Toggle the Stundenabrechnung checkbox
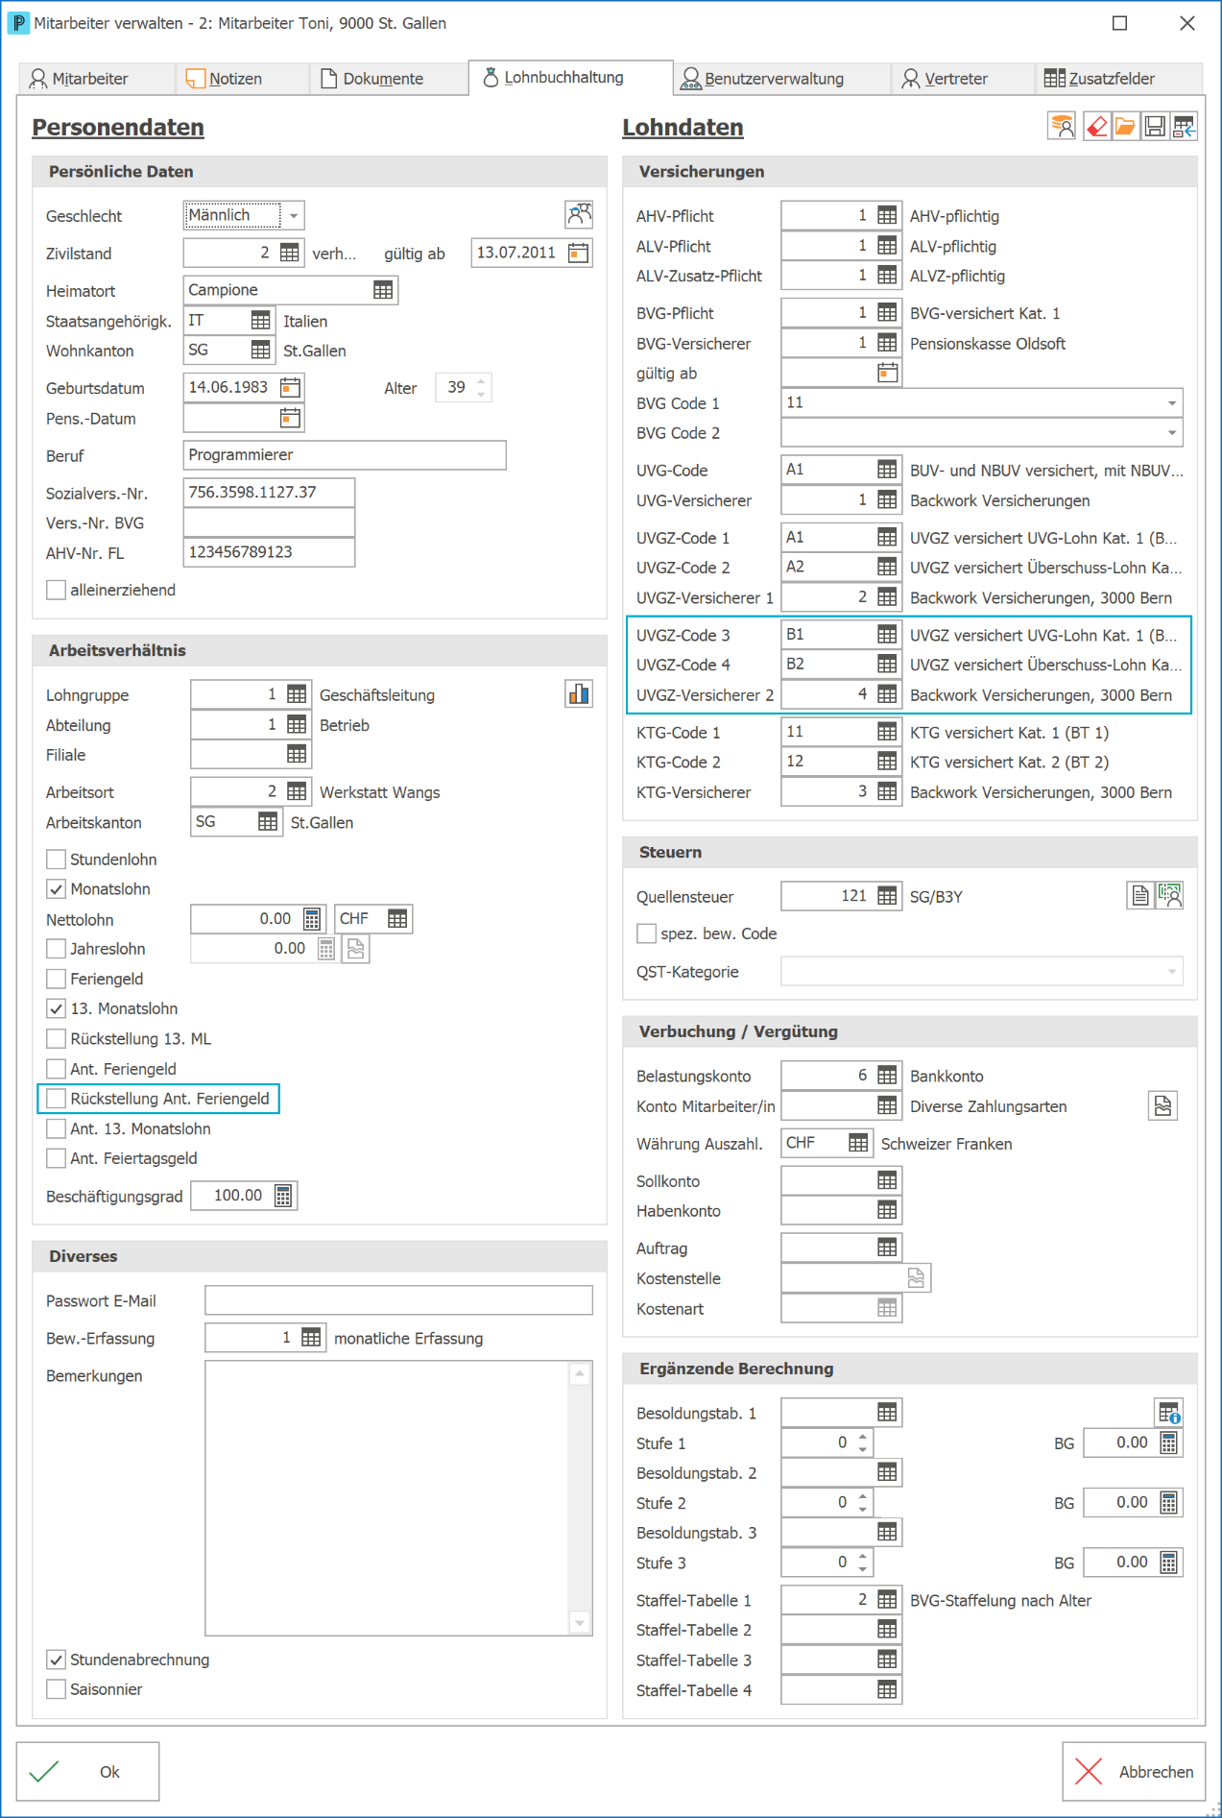 [x=57, y=1660]
